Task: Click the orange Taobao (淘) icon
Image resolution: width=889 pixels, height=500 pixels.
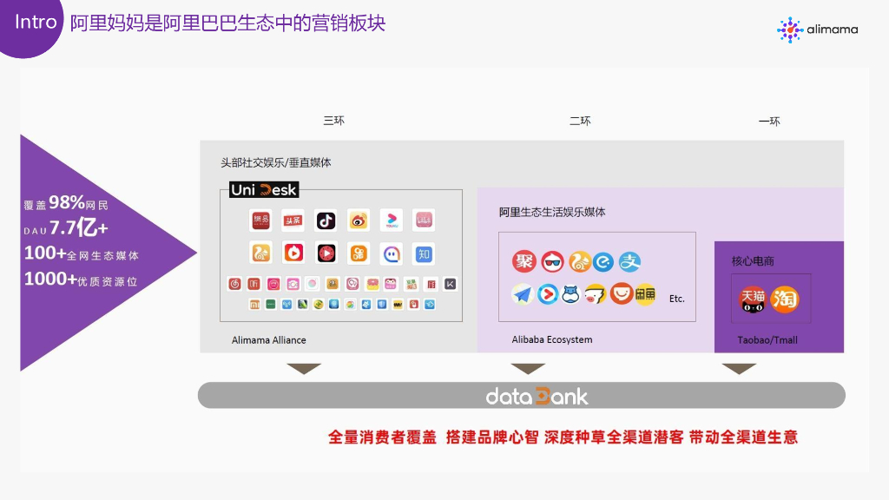Action: (785, 299)
